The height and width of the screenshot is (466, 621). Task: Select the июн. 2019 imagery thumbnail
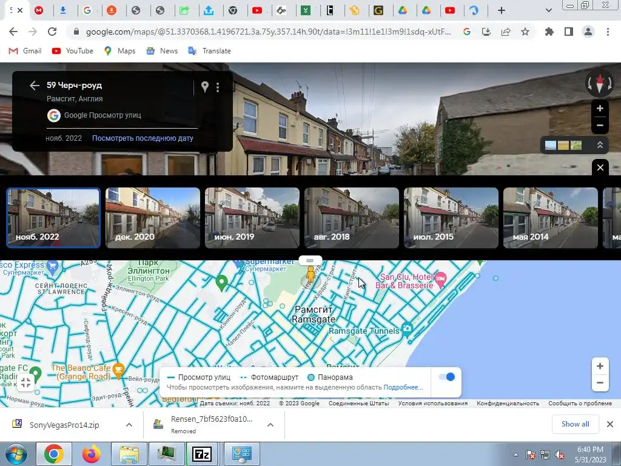coord(252,218)
